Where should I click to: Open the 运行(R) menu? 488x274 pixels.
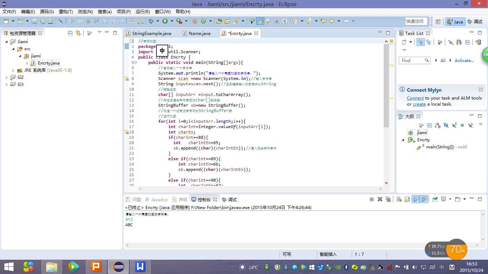[143, 12]
